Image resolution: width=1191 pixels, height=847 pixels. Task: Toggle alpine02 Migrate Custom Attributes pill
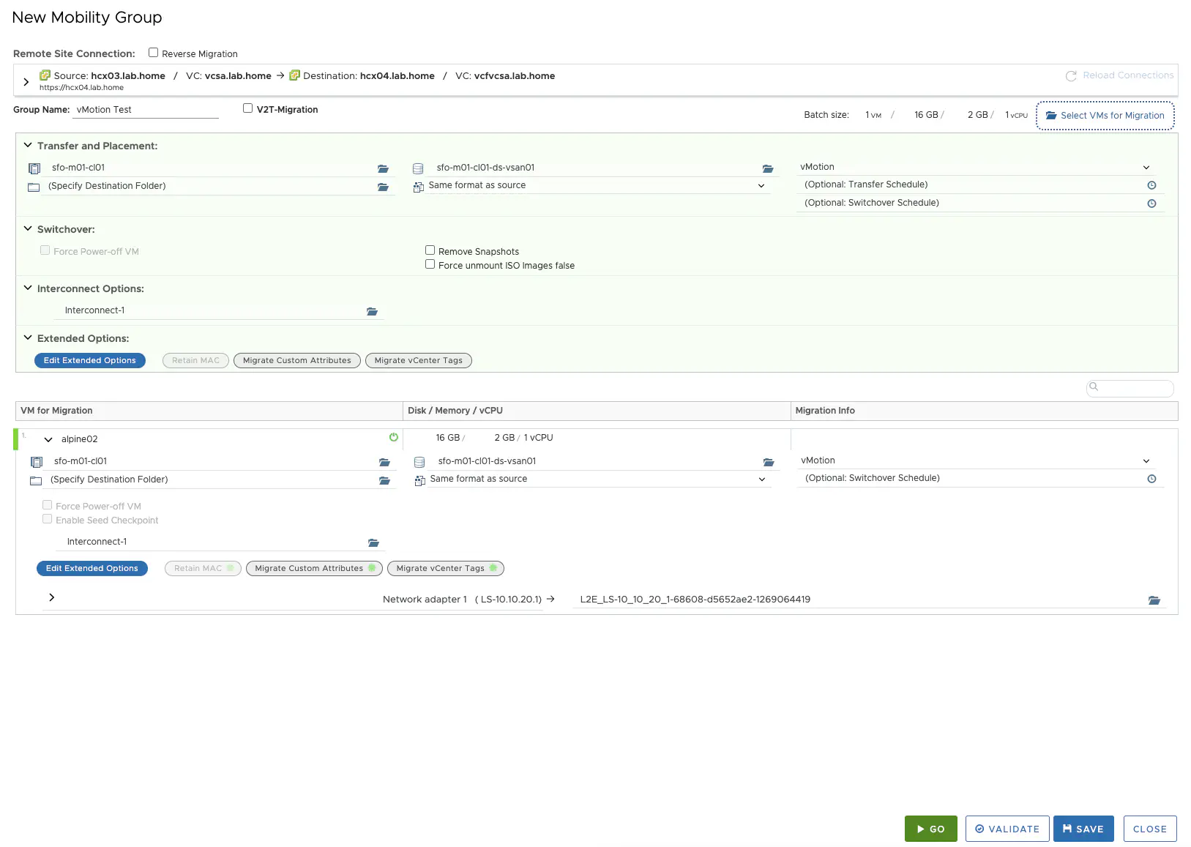(314, 569)
